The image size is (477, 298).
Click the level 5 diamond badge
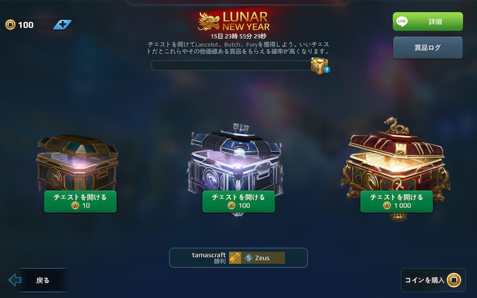tap(249, 258)
